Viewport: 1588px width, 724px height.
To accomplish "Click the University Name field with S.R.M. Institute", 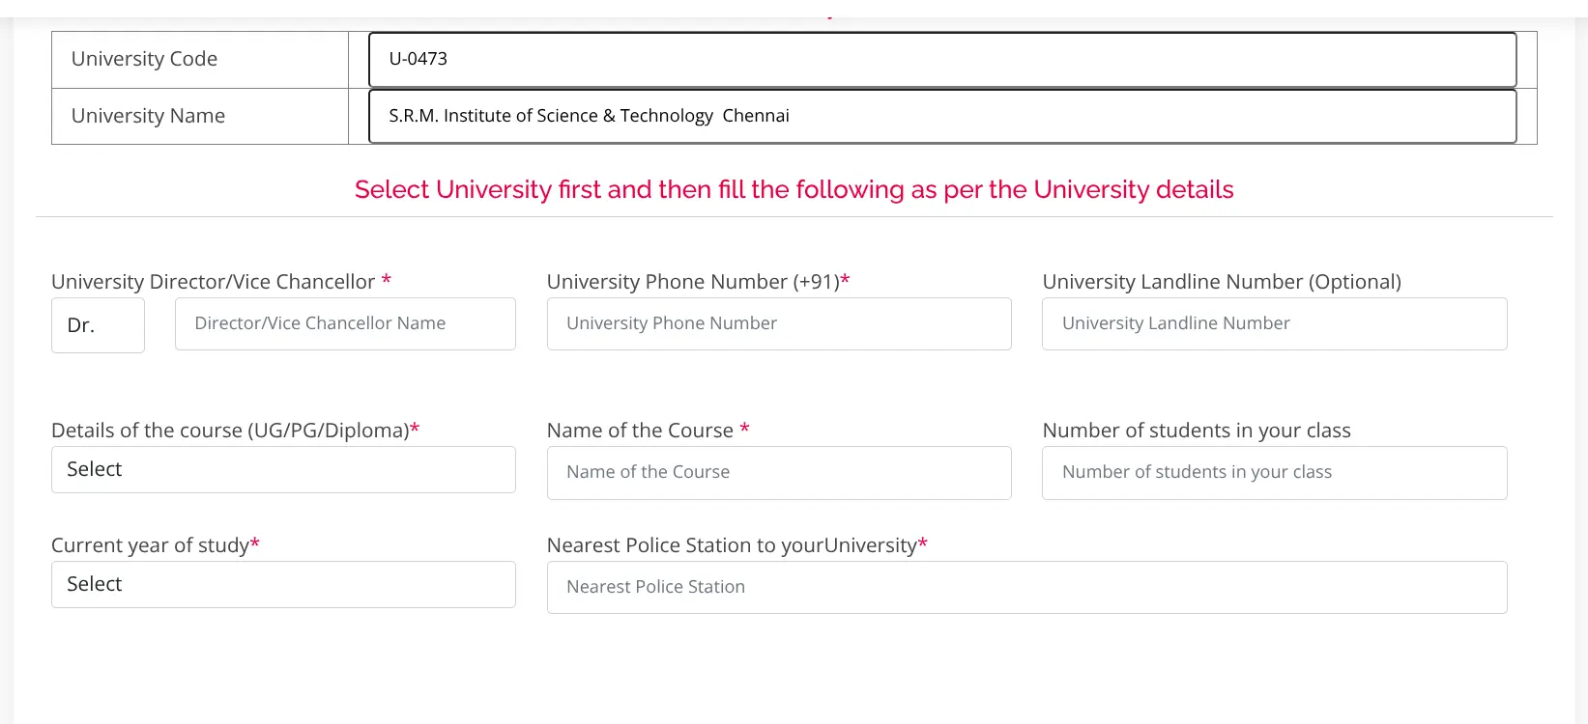I will [942, 116].
